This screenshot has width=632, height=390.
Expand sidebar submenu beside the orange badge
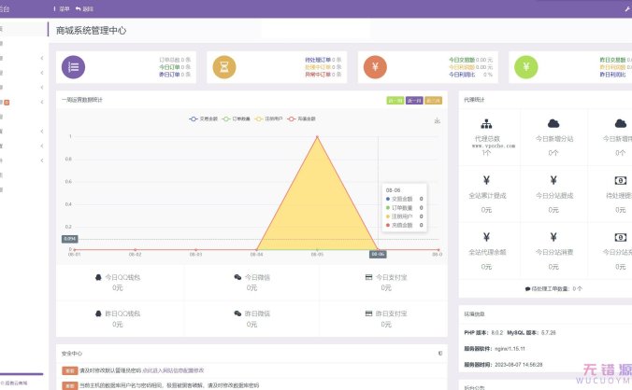click(x=41, y=102)
